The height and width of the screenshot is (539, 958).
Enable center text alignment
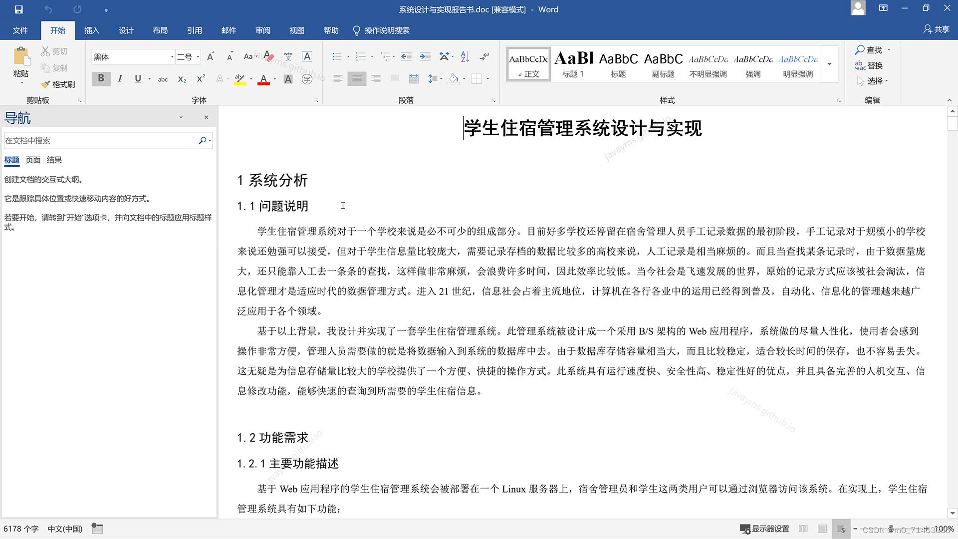pos(357,79)
